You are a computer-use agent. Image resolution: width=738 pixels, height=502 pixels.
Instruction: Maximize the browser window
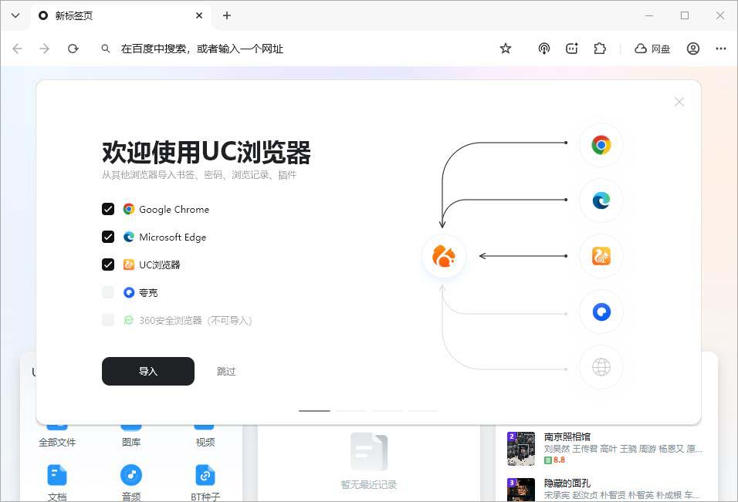(x=685, y=15)
